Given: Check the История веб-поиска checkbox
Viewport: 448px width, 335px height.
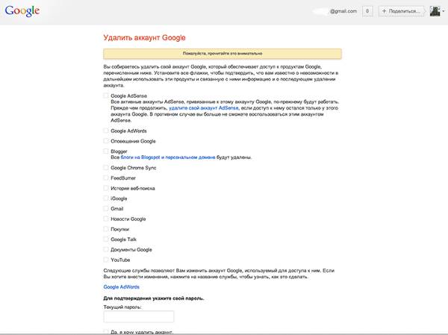Looking at the screenshot, I should tap(106, 188).
